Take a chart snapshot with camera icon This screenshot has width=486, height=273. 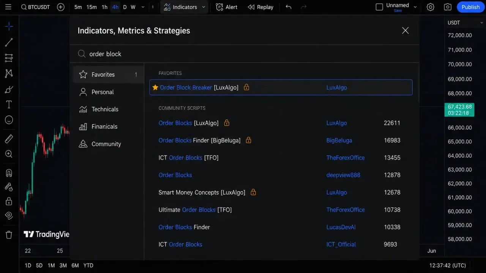click(448, 7)
